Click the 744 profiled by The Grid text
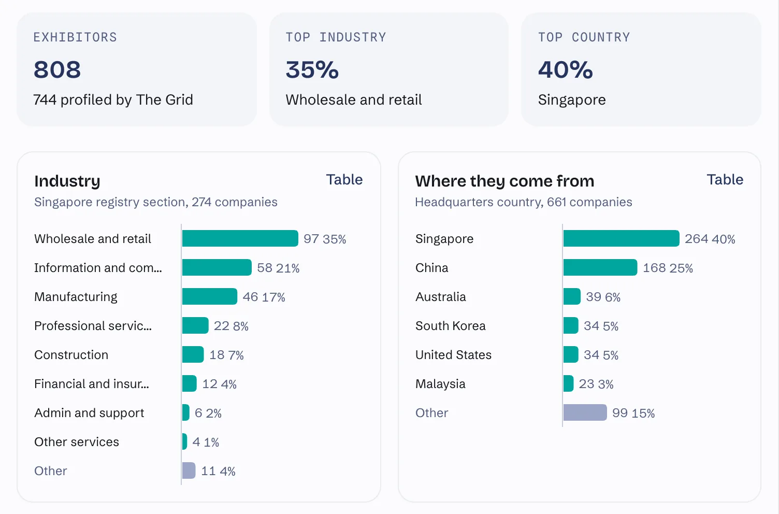Viewport: 779px width, 514px height. (113, 99)
